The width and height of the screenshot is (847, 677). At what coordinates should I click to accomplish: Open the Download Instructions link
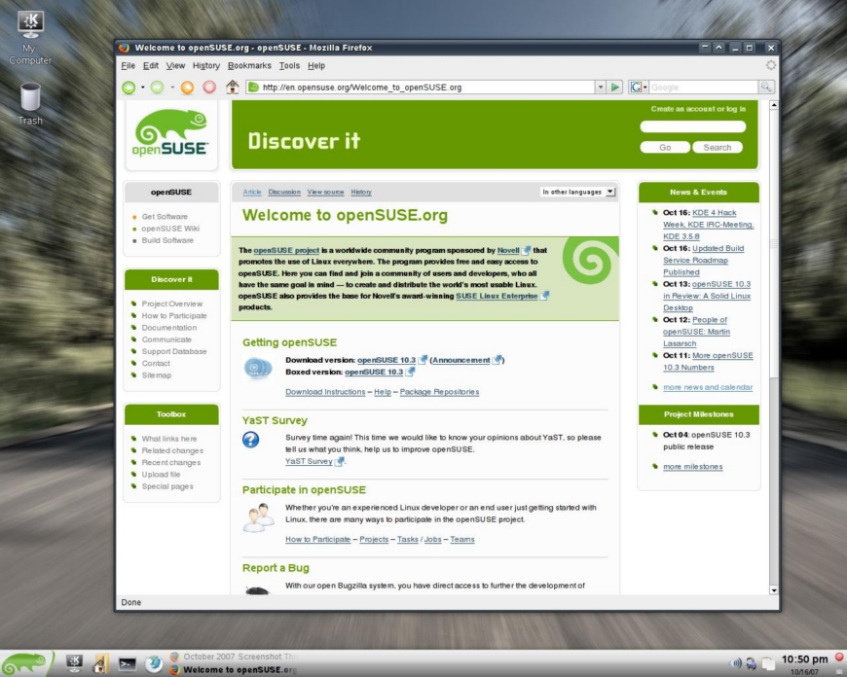coord(325,392)
